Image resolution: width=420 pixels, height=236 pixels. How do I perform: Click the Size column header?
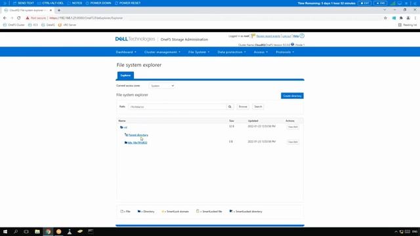[x=232, y=121]
